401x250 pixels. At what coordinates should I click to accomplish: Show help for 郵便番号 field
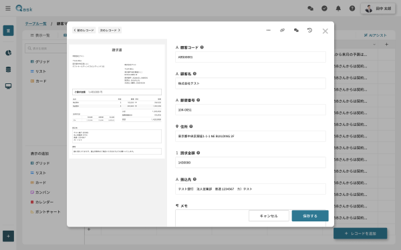(x=198, y=100)
